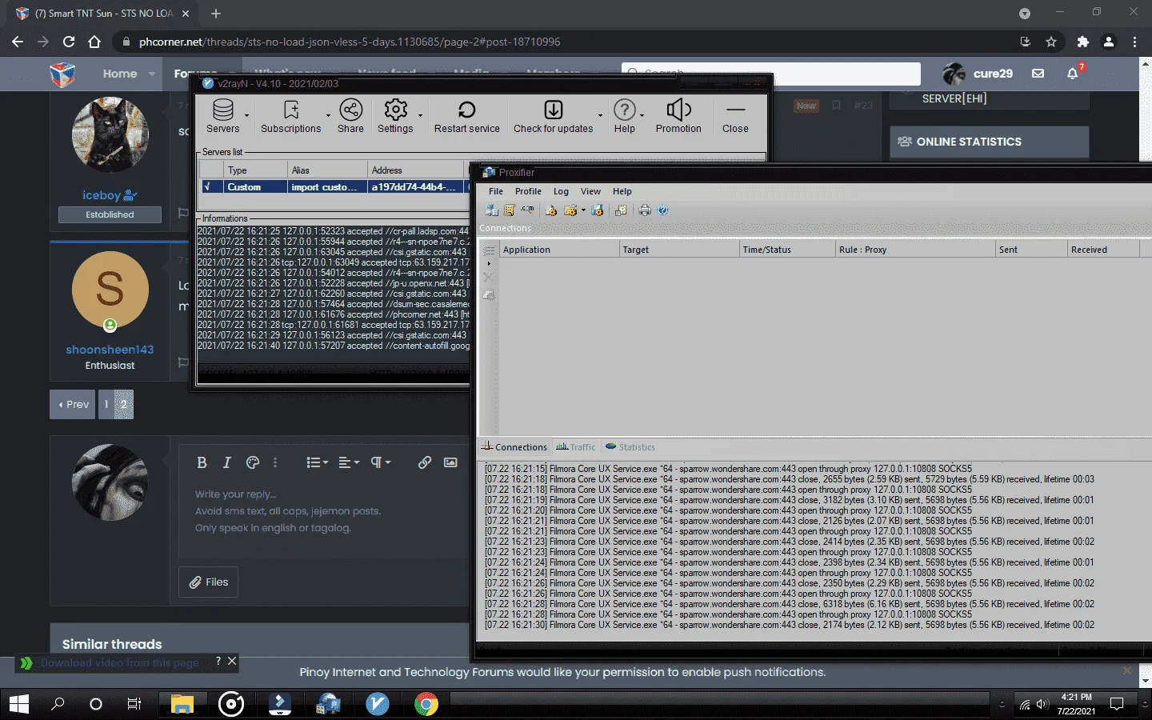Open the Proxifier Log menu
The height and width of the screenshot is (720, 1152).
561,191
